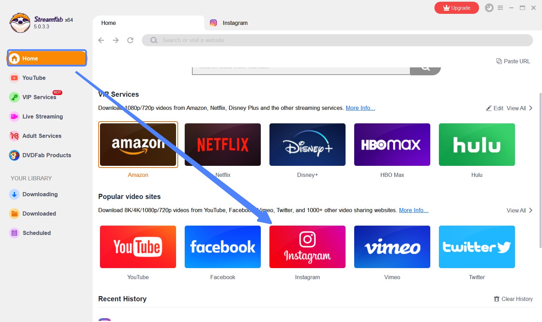542x322 pixels.
Task: Click the YouTube video search field
Action: [301, 70]
